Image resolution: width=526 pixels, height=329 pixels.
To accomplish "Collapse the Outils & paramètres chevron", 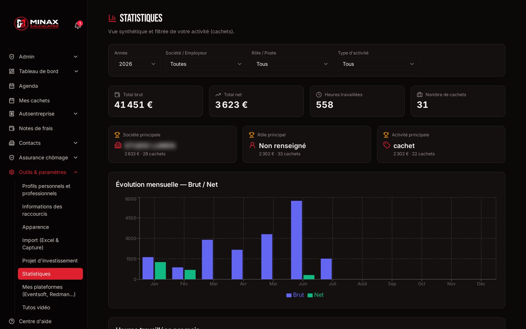I will pyautogui.click(x=76, y=172).
